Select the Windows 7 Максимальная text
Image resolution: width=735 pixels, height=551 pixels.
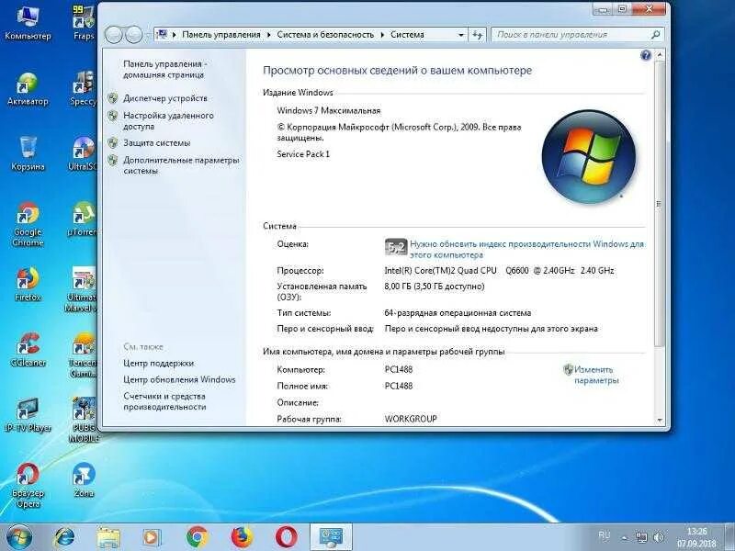click(329, 110)
